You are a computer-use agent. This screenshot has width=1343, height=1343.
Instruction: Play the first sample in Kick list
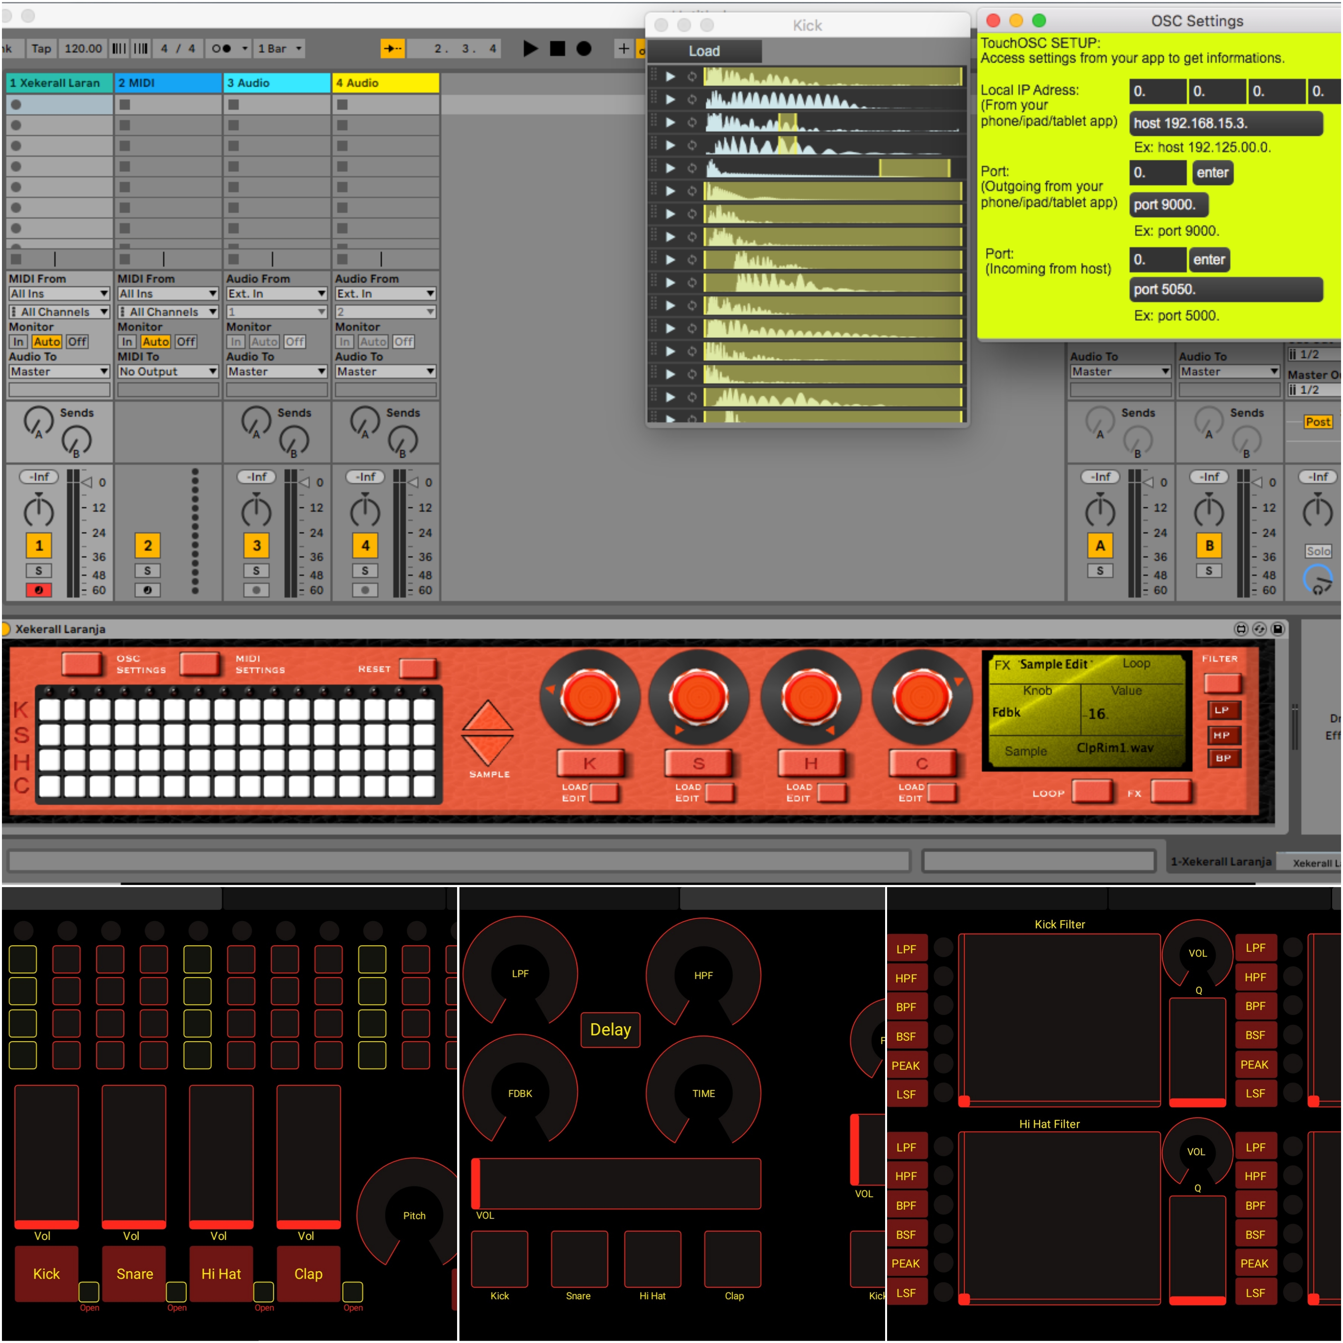[670, 76]
